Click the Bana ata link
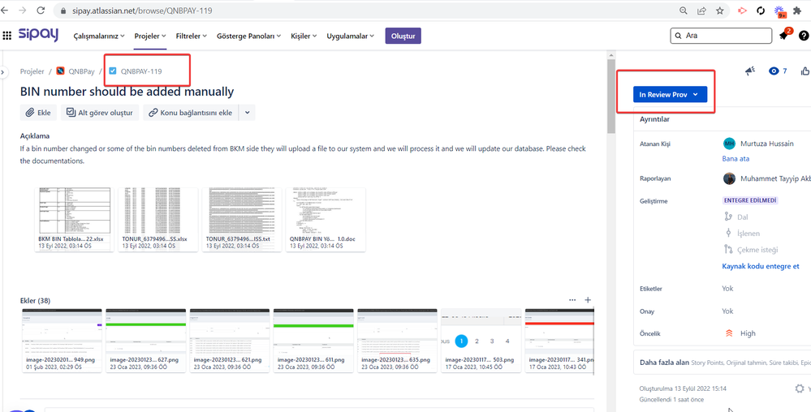The image size is (811, 412). pos(736,159)
